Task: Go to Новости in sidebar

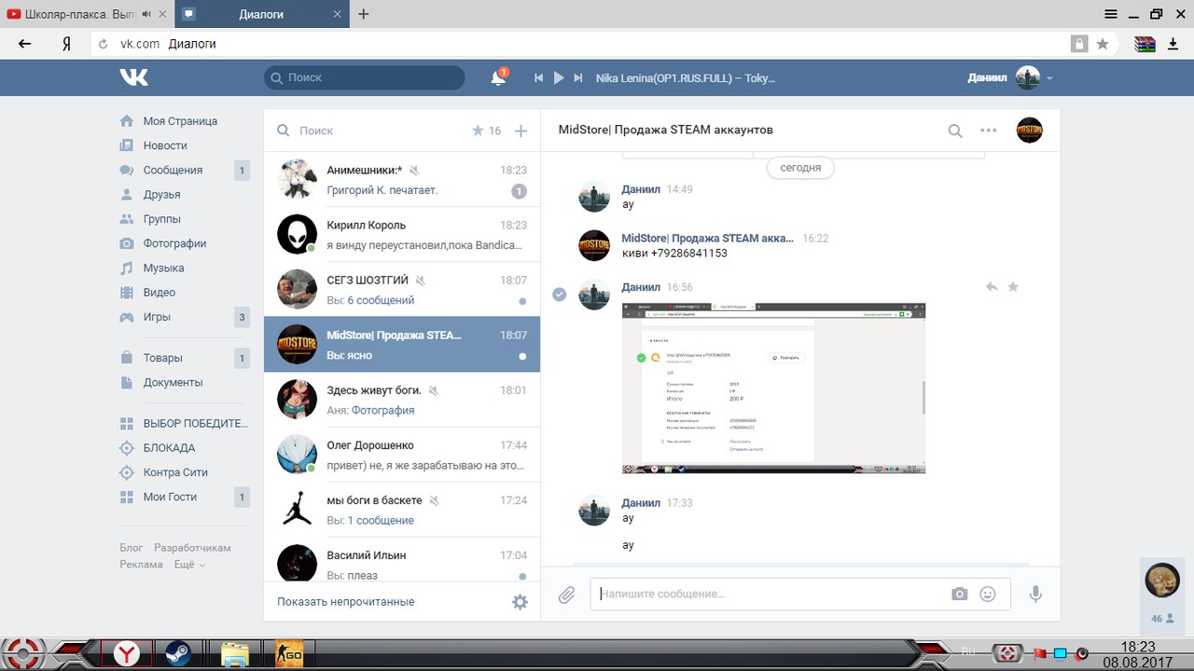Action: [165, 145]
